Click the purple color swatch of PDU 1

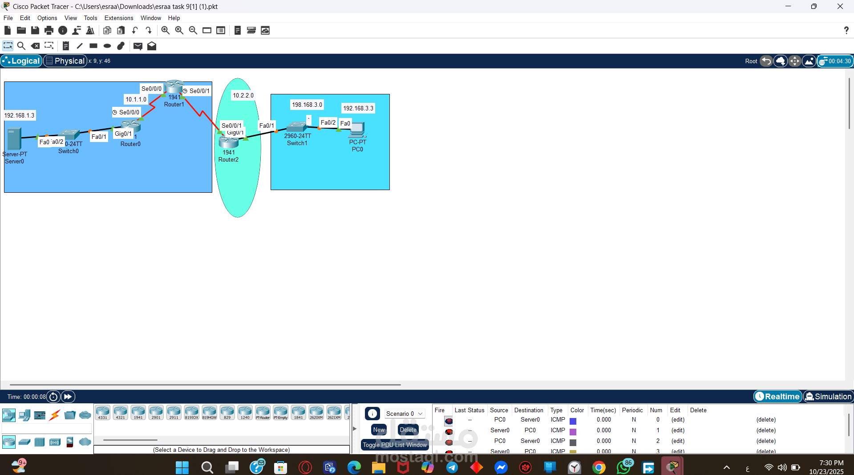tap(573, 432)
